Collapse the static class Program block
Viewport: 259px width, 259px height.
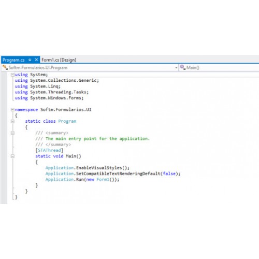point(12,121)
